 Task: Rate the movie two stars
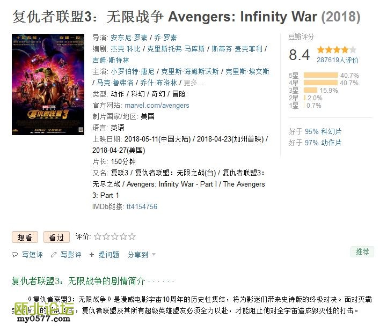106,236
